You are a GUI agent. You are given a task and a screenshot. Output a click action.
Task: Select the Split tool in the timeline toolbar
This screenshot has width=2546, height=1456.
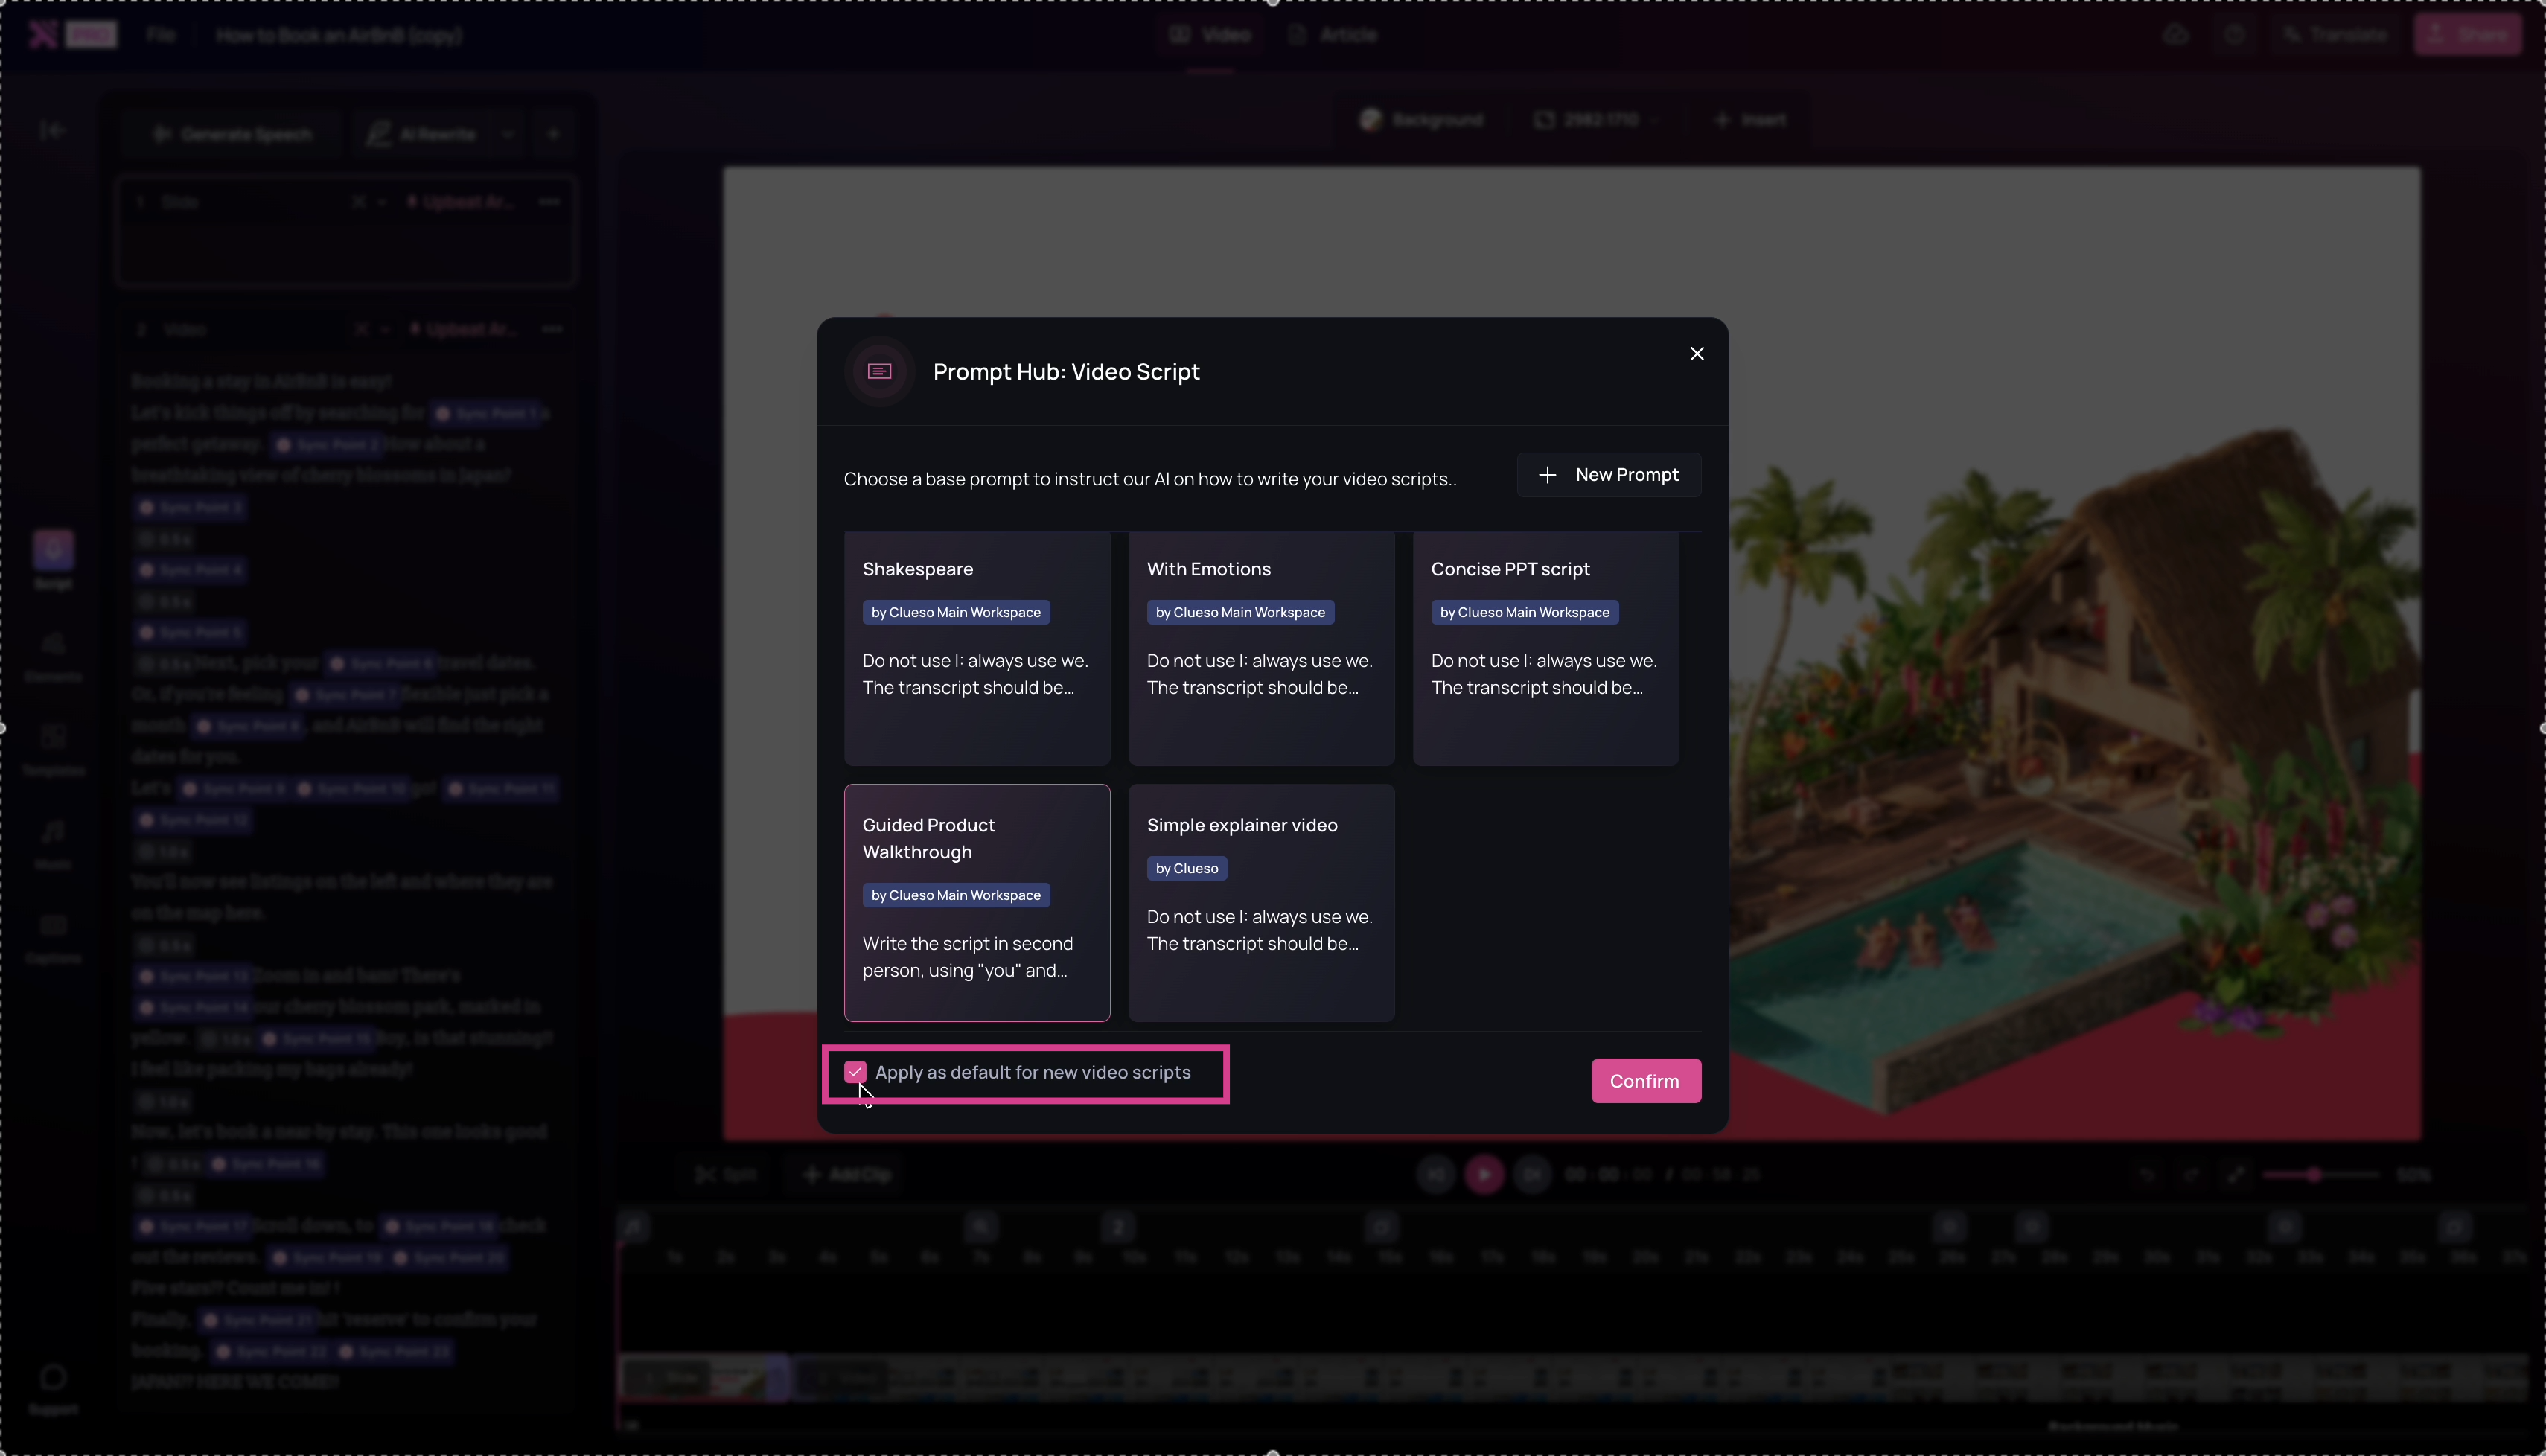click(727, 1174)
